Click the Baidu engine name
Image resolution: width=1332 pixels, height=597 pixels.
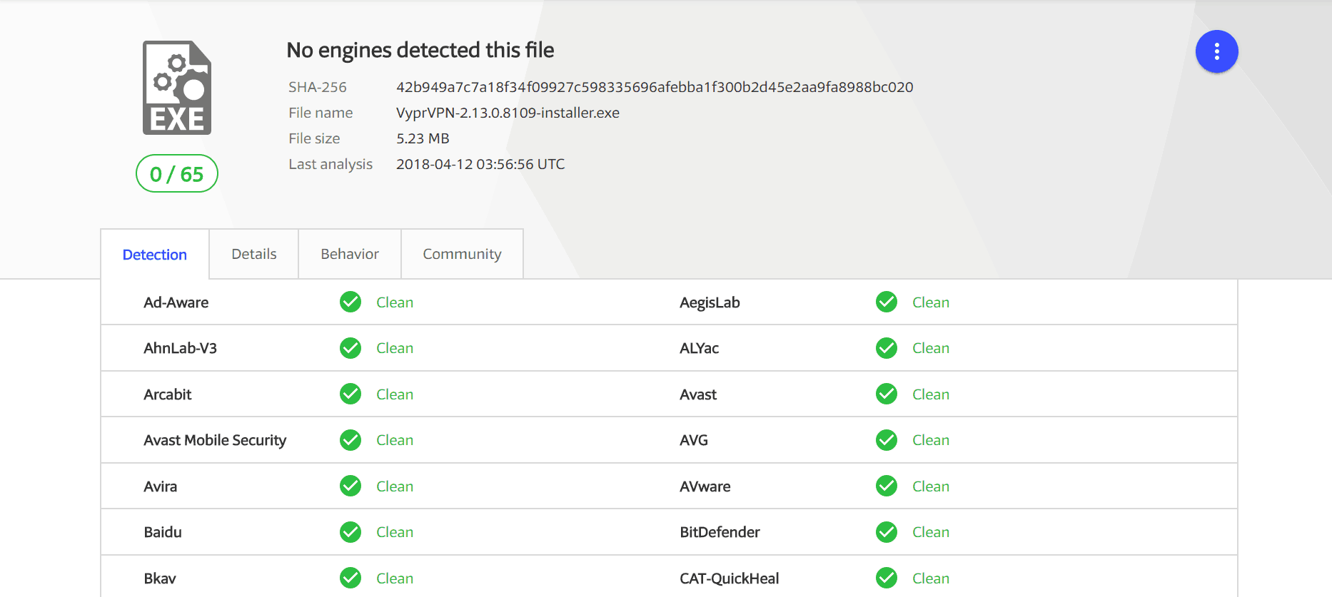coord(163,532)
